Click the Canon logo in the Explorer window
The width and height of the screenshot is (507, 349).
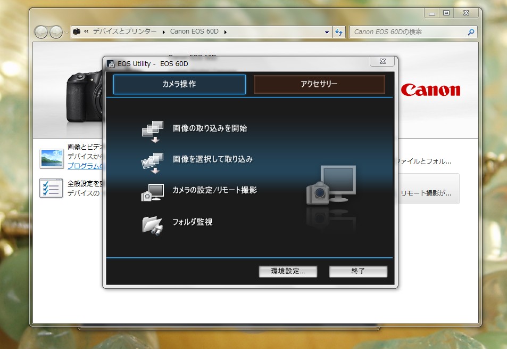(x=430, y=90)
